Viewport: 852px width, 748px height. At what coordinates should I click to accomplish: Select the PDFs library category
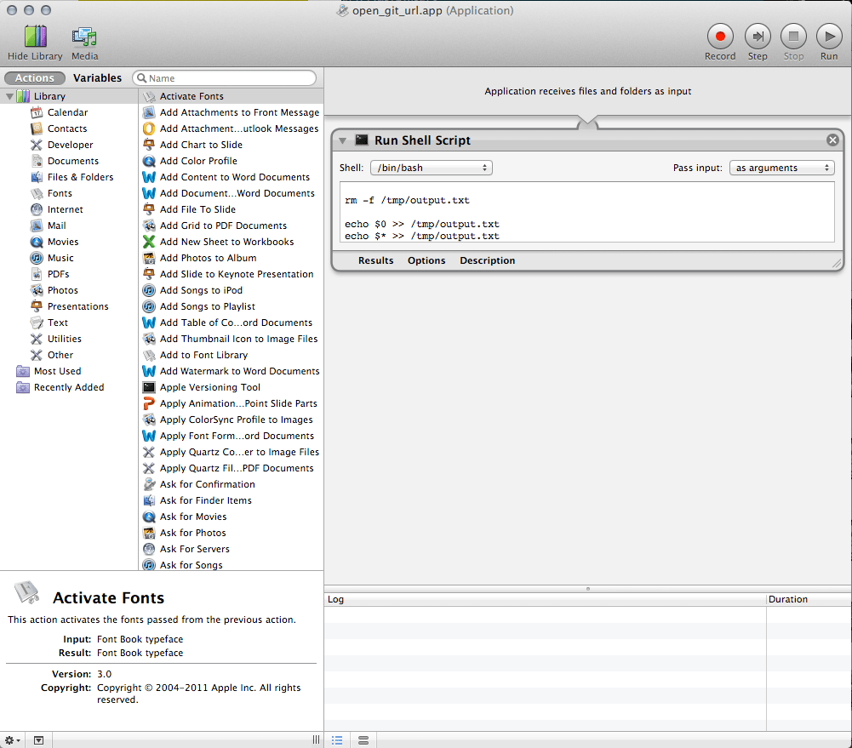[x=58, y=274]
